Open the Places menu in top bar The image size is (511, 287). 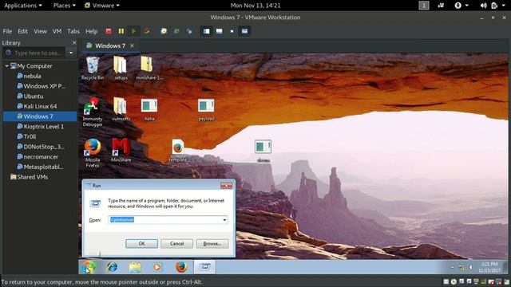pos(64,6)
